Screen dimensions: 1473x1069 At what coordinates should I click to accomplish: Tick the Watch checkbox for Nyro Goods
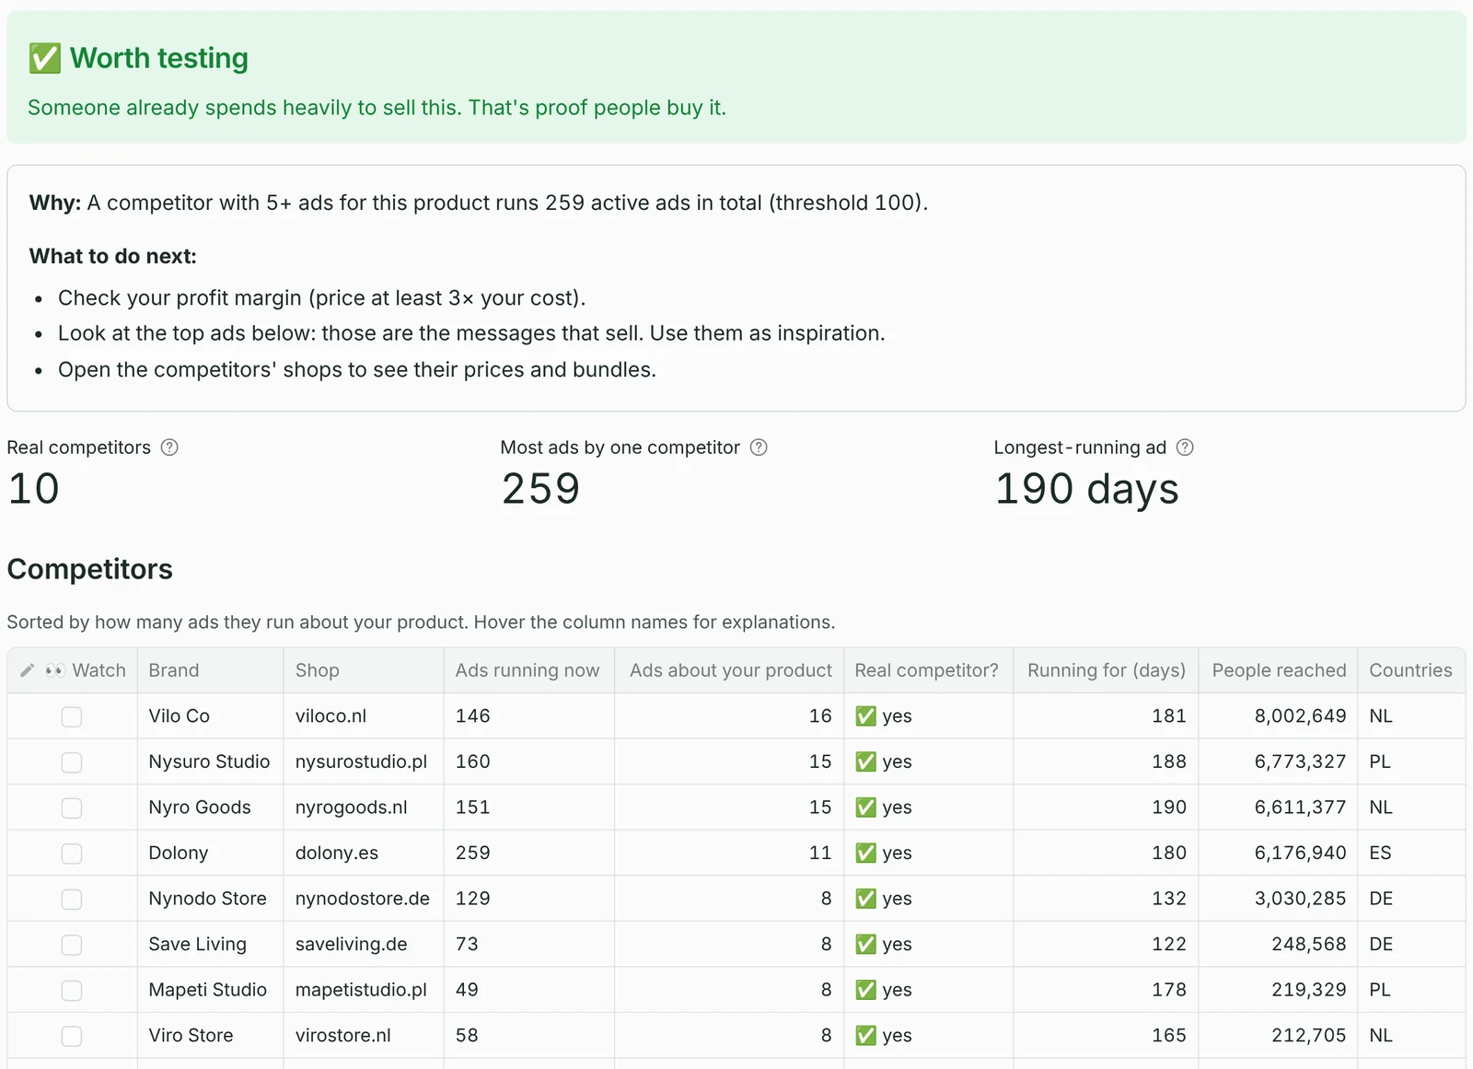pyautogui.click(x=72, y=808)
